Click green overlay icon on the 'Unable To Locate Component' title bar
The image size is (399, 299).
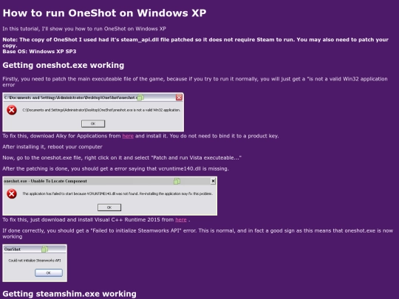point(177,181)
